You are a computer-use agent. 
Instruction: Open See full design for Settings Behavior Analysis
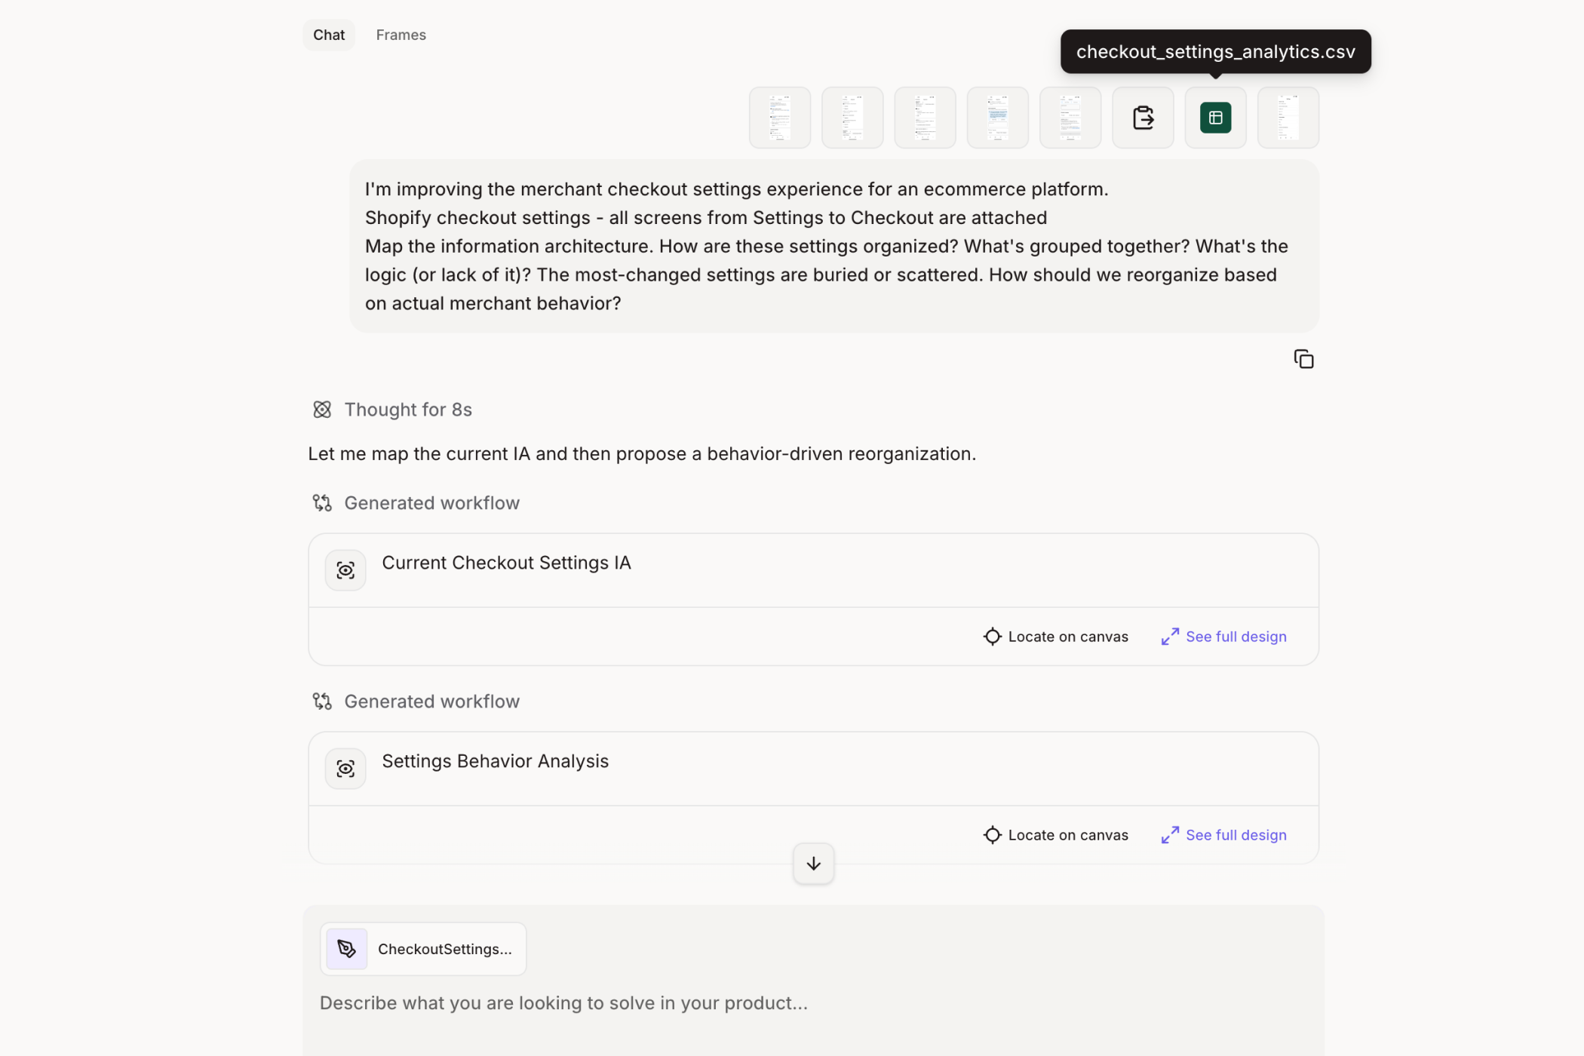[1236, 835]
